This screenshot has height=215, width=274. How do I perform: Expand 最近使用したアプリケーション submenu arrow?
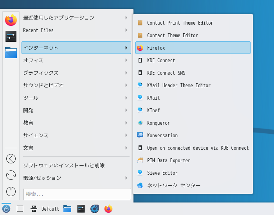coord(126,18)
